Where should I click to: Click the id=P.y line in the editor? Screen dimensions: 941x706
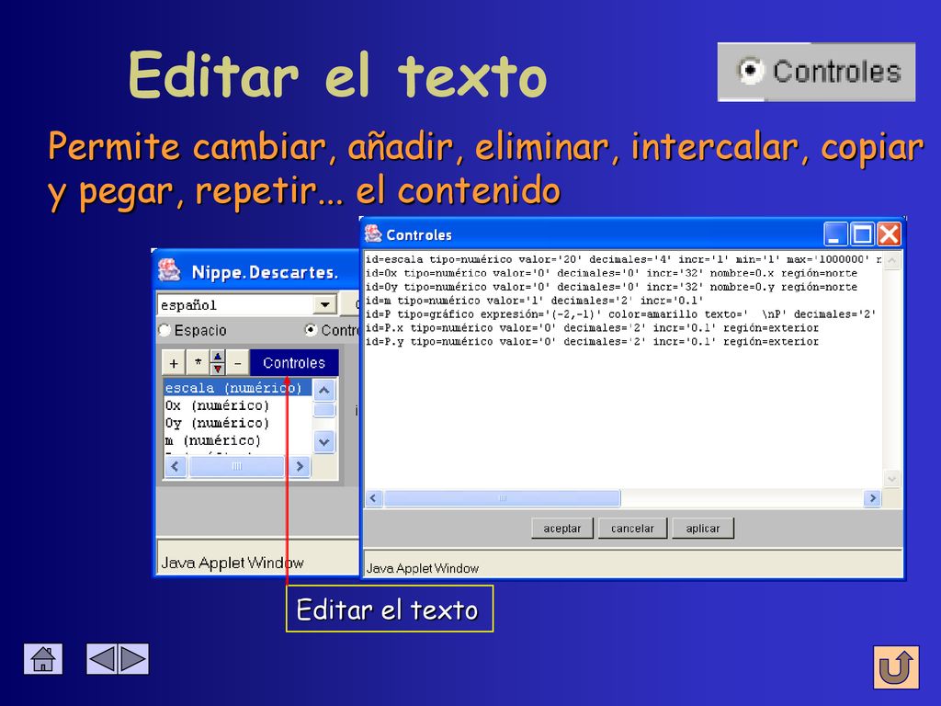click(593, 342)
